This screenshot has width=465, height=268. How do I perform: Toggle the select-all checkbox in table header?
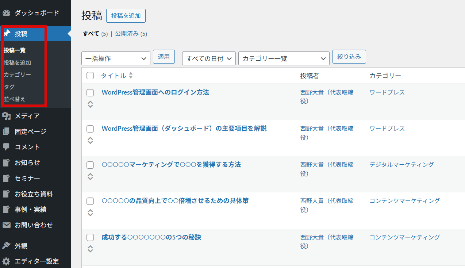[x=90, y=76]
